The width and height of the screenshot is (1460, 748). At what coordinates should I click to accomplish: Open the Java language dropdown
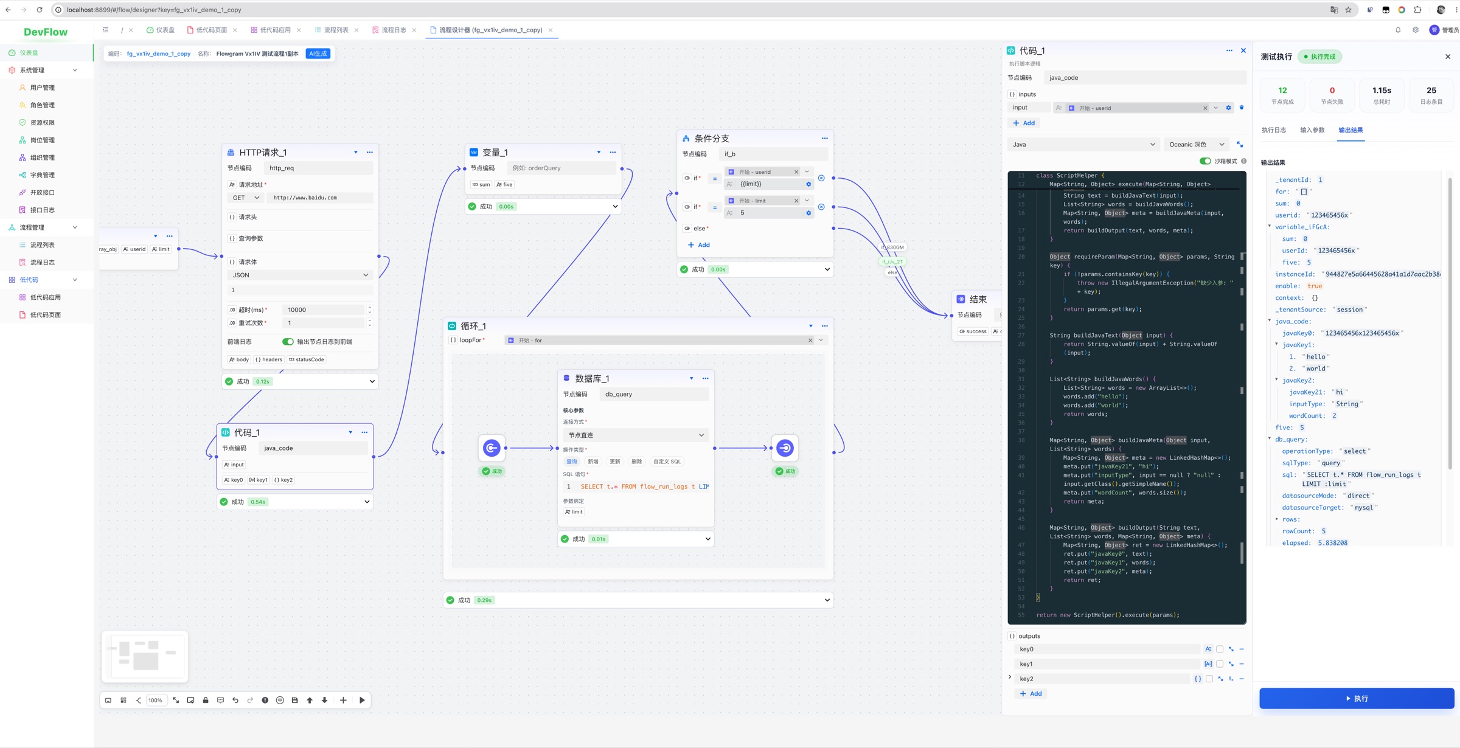coord(1083,145)
